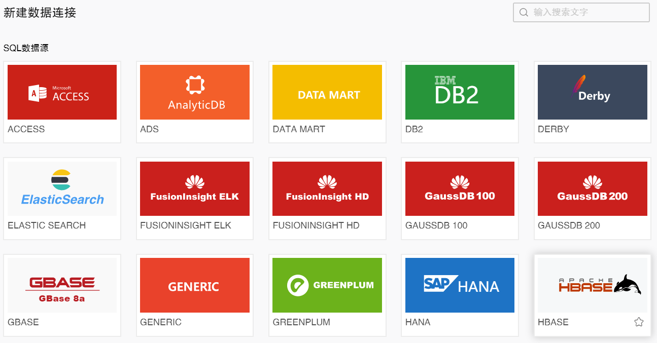The image size is (657, 343).
Task: Open the FusionInsight HD connection
Action: [x=327, y=188]
